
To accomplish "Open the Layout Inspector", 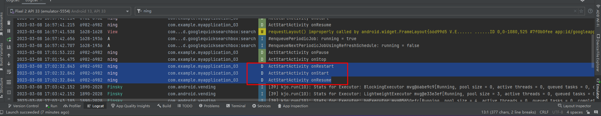I will (574, 106).
